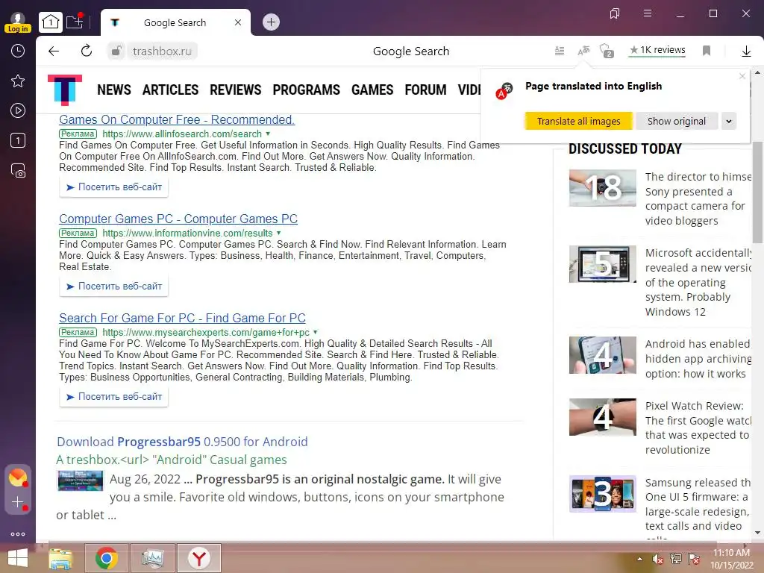Open File Explorer from taskbar

tap(60, 558)
